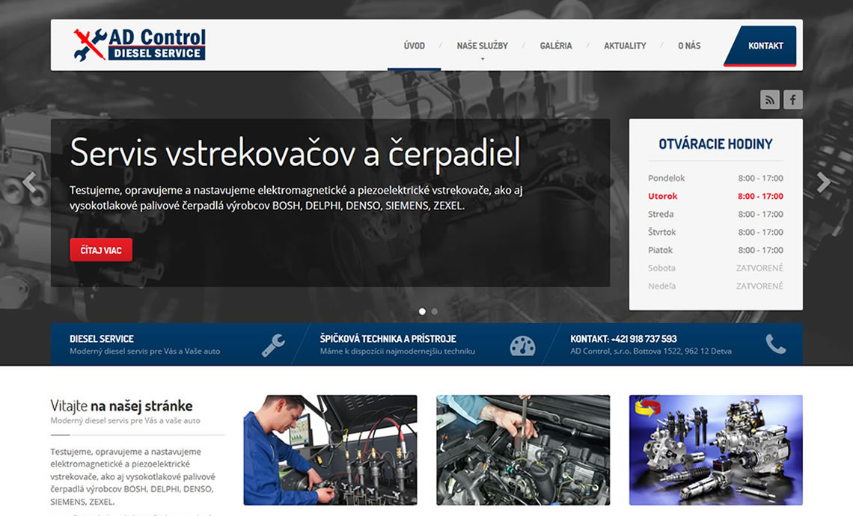Viewport: 853px width, 516px height.
Task: Click the Moderný diesel servis text in blue strip
Action: click(144, 351)
